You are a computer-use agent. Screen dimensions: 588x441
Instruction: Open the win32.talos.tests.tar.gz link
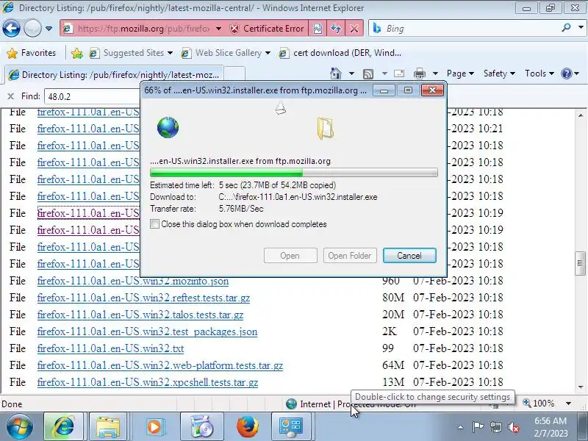[140, 315]
